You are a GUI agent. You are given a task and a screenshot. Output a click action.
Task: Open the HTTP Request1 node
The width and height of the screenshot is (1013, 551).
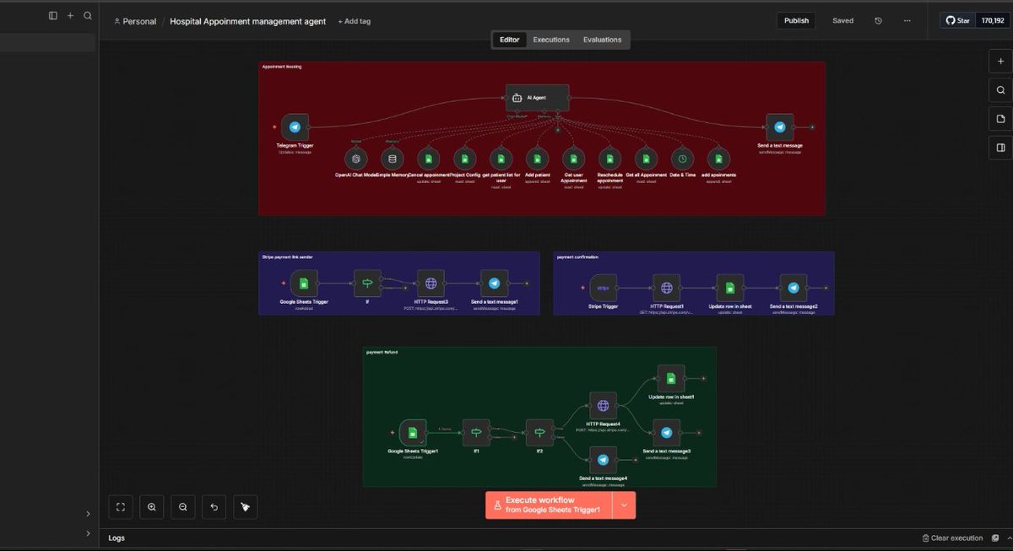(666, 288)
